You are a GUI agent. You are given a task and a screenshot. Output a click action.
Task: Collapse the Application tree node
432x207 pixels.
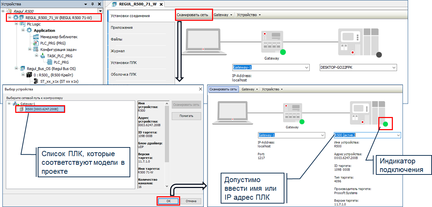23,30
